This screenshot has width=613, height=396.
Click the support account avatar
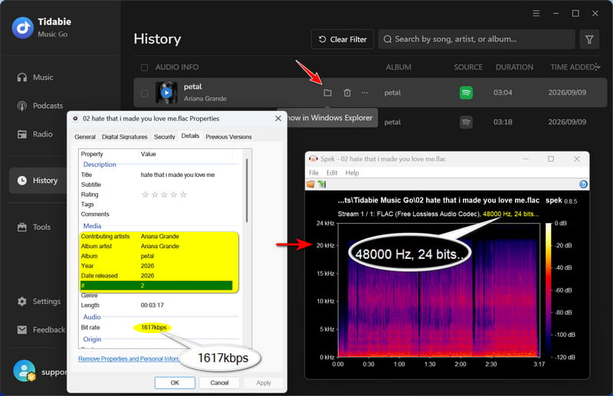pos(25,371)
